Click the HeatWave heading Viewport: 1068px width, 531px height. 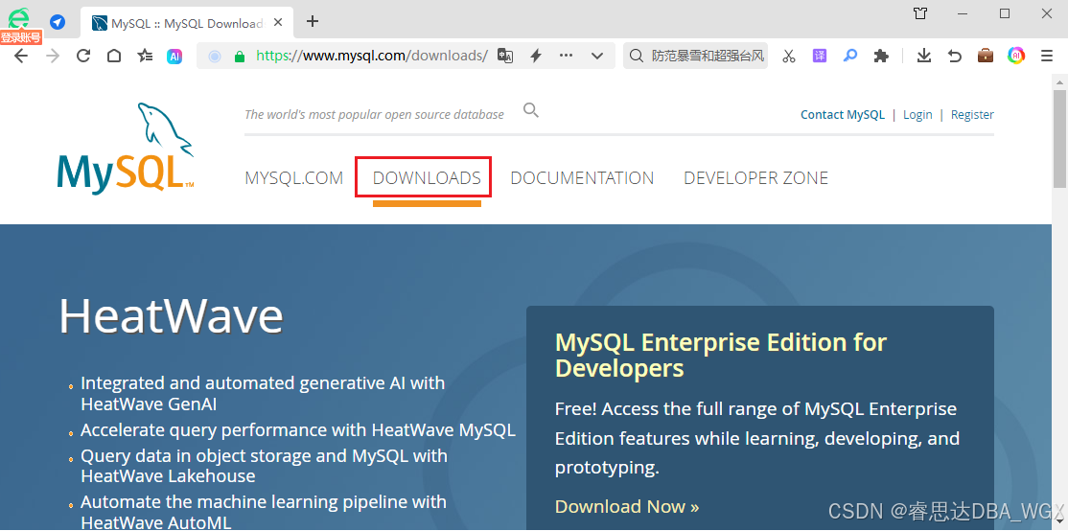click(171, 316)
